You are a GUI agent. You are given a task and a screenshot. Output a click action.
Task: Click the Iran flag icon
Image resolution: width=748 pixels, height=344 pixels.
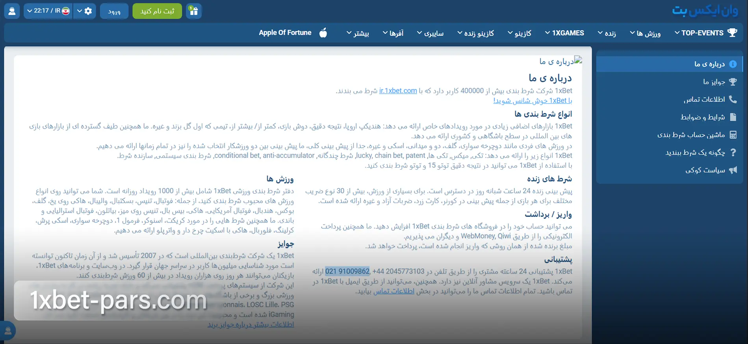click(x=66, y=11)
